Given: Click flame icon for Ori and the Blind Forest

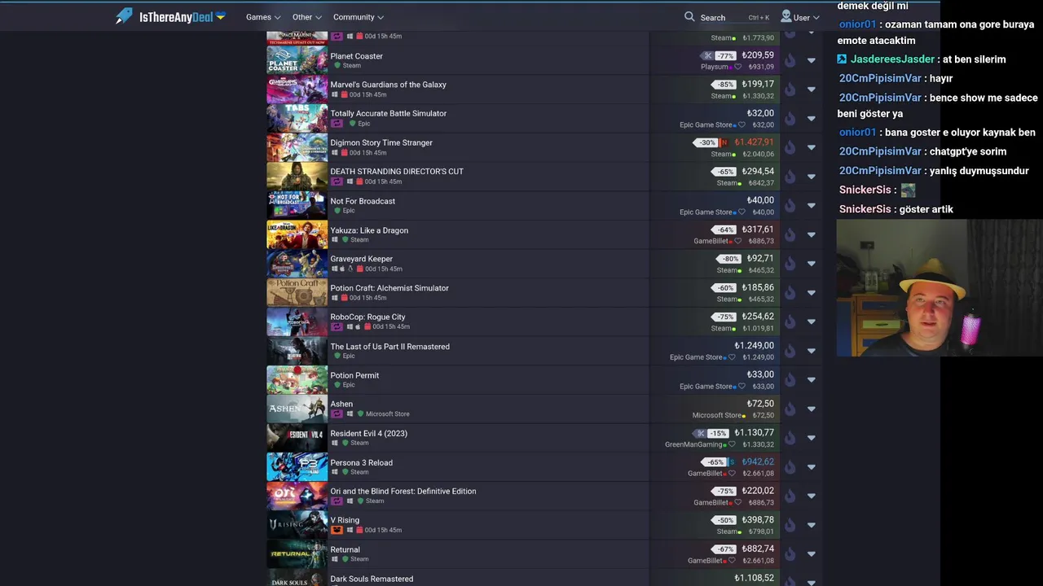Looking at the screenshot, I should coord(790,496).
